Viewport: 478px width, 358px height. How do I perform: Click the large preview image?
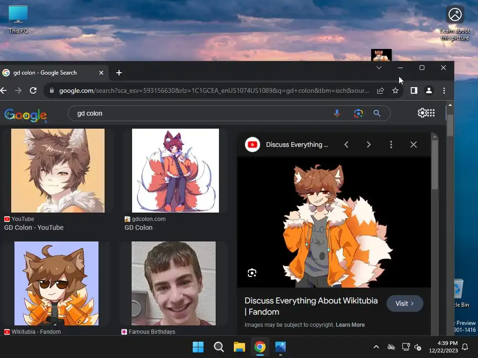click(334, 222)
